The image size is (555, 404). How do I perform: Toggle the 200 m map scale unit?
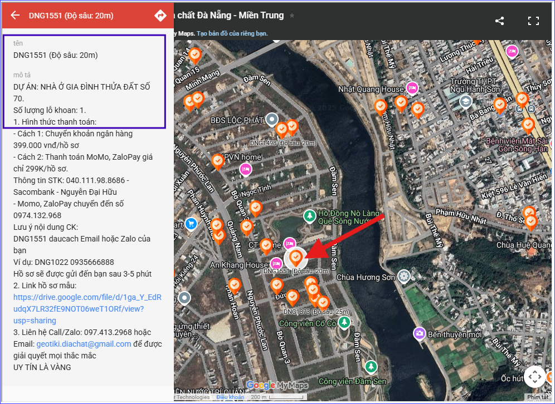tap(276, 397)
